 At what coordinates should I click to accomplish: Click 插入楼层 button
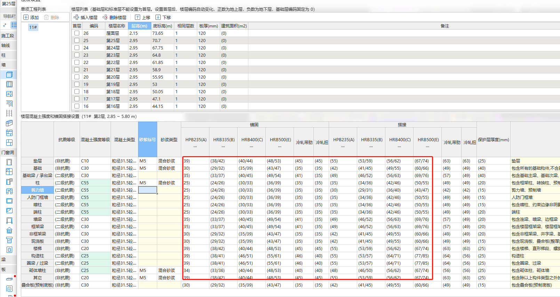(86, 17)
